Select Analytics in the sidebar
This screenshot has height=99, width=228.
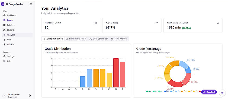coord(17,35)
